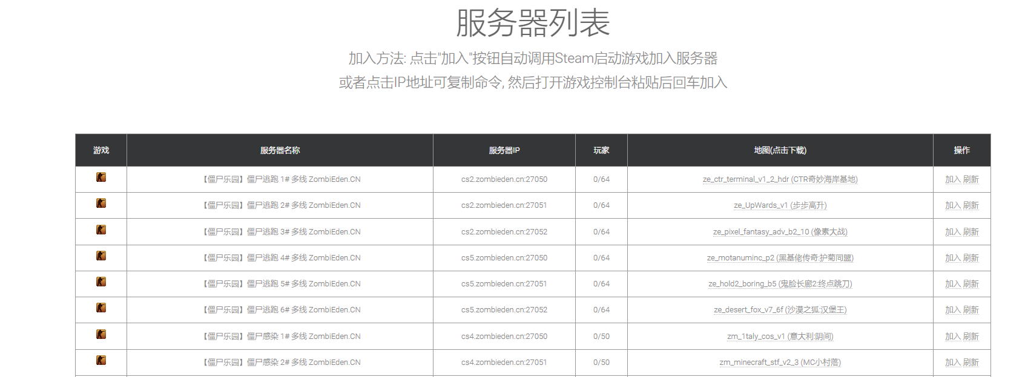The width and height of the screenshot is (1025, 377).
Task: Click game icon in 僵尸逃跑 5# row
Action: 101,282
